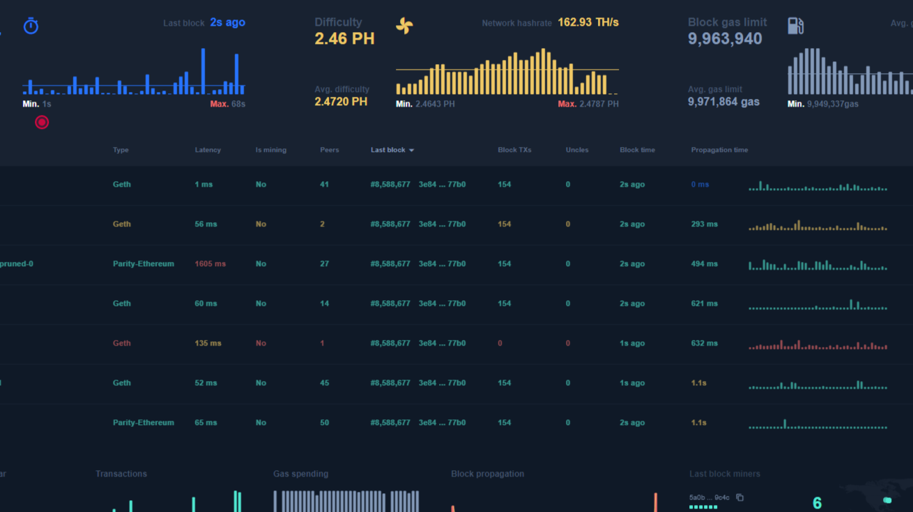Click the 135 ms latency value
This screenshot has height=512, width=913.
208,343
